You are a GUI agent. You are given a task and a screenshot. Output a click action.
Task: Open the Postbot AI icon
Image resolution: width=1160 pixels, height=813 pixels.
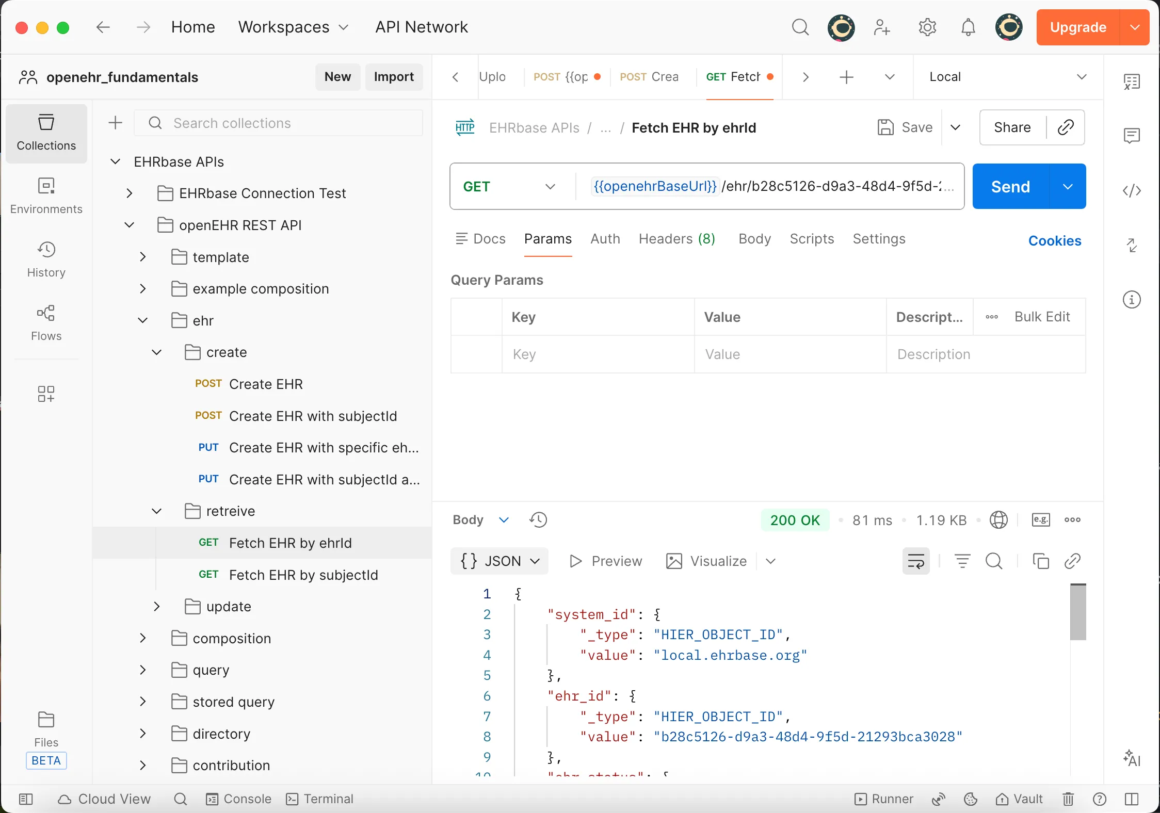tap(1131, 758)
